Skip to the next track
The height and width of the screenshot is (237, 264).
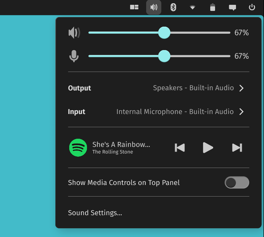(237, 148)
